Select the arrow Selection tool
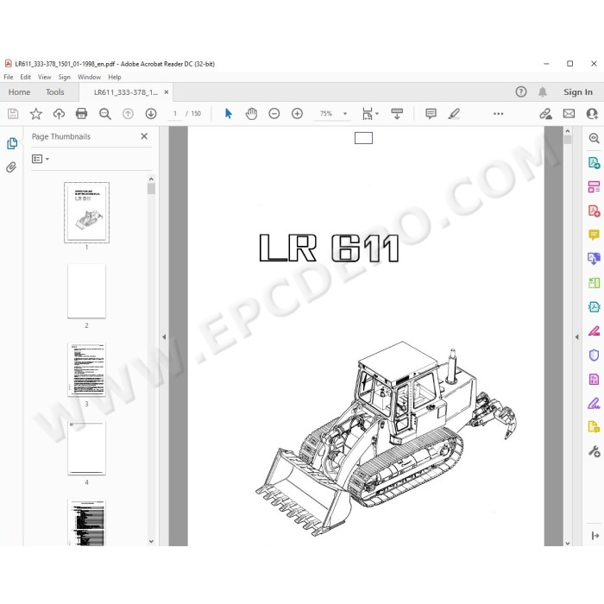Image resolution: width=604 pixels, height=604 pixels. pos(229,114)
